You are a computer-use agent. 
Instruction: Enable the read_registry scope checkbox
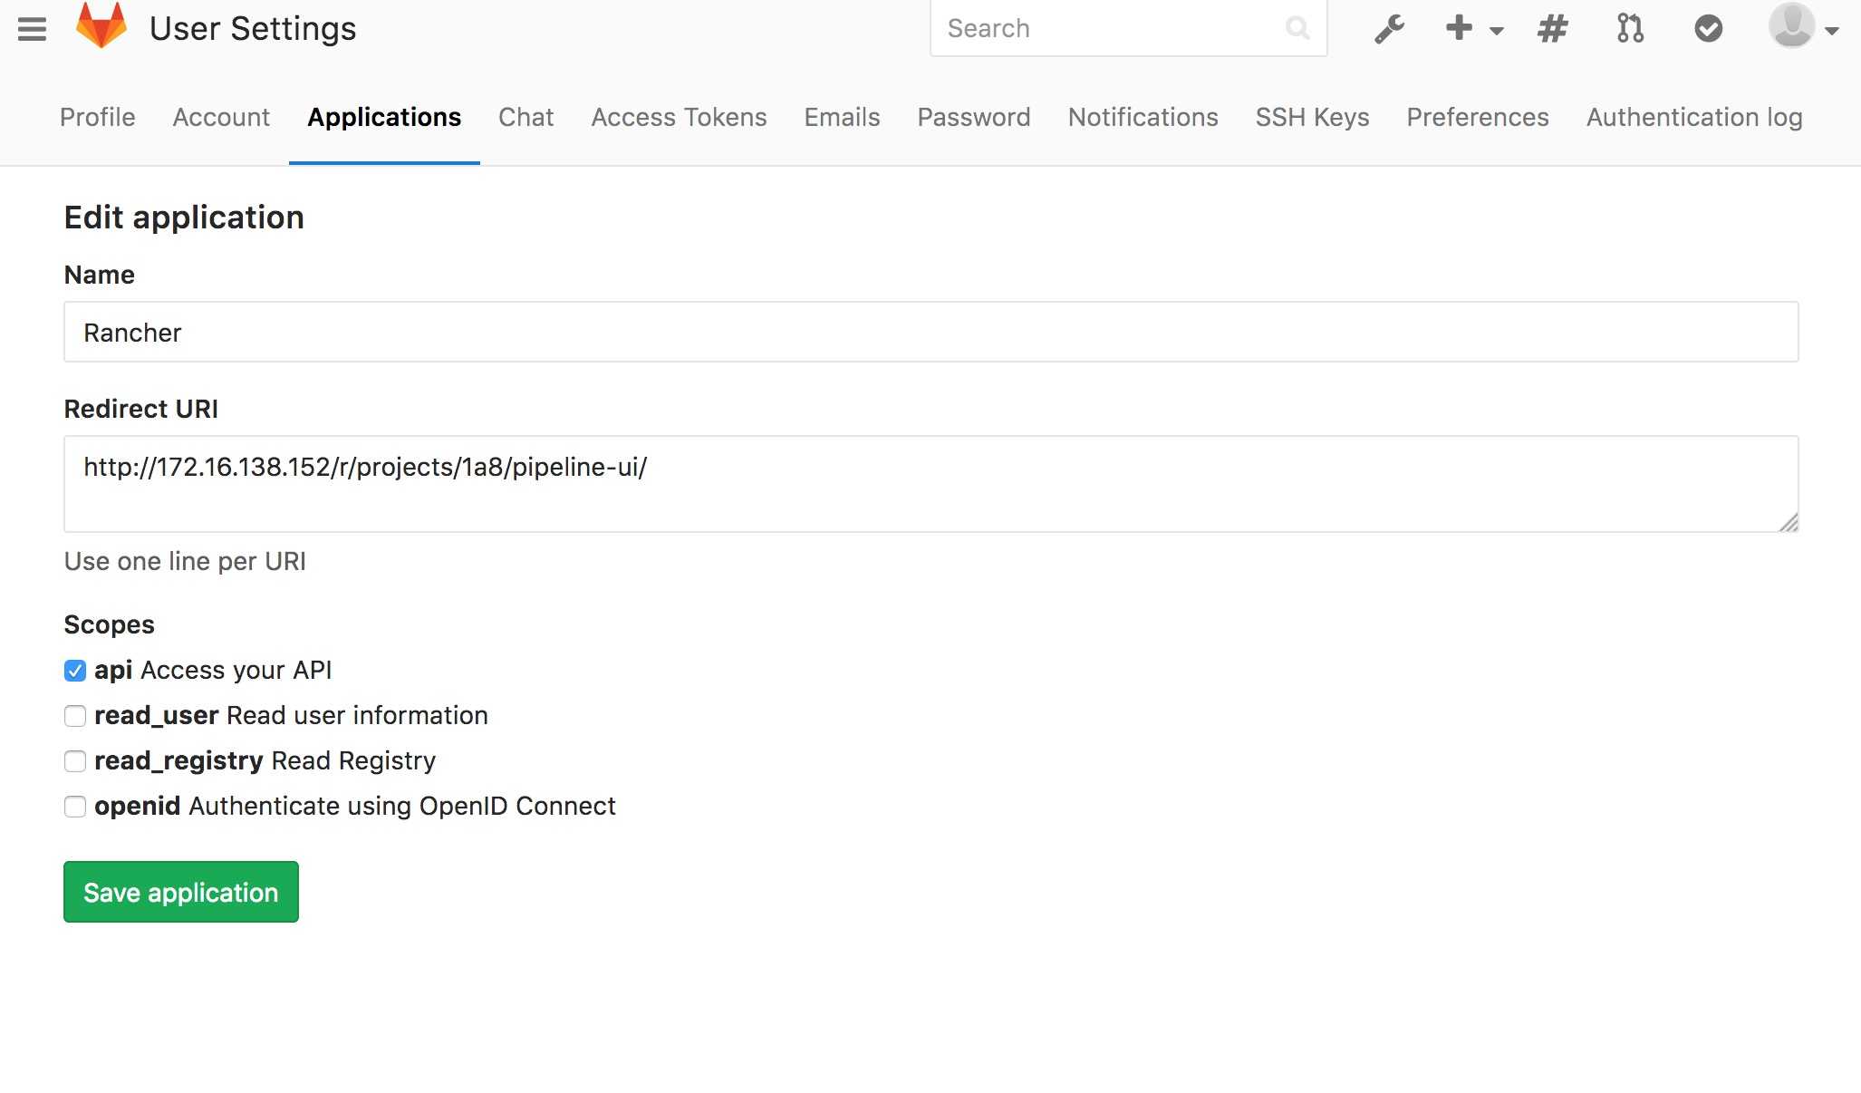(x=75, y=761)
